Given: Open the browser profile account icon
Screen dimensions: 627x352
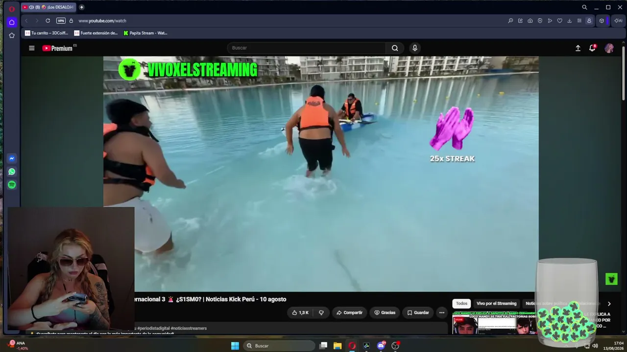Looking at the screenshot, I should click(589, 21).
